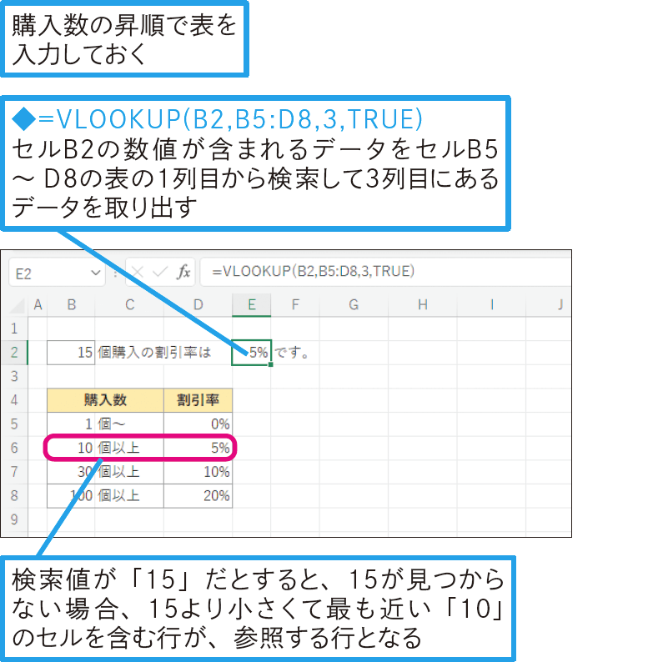Click the fill handle of cell E2
Screen dimensions: 653x662
[x=271, y=364]
